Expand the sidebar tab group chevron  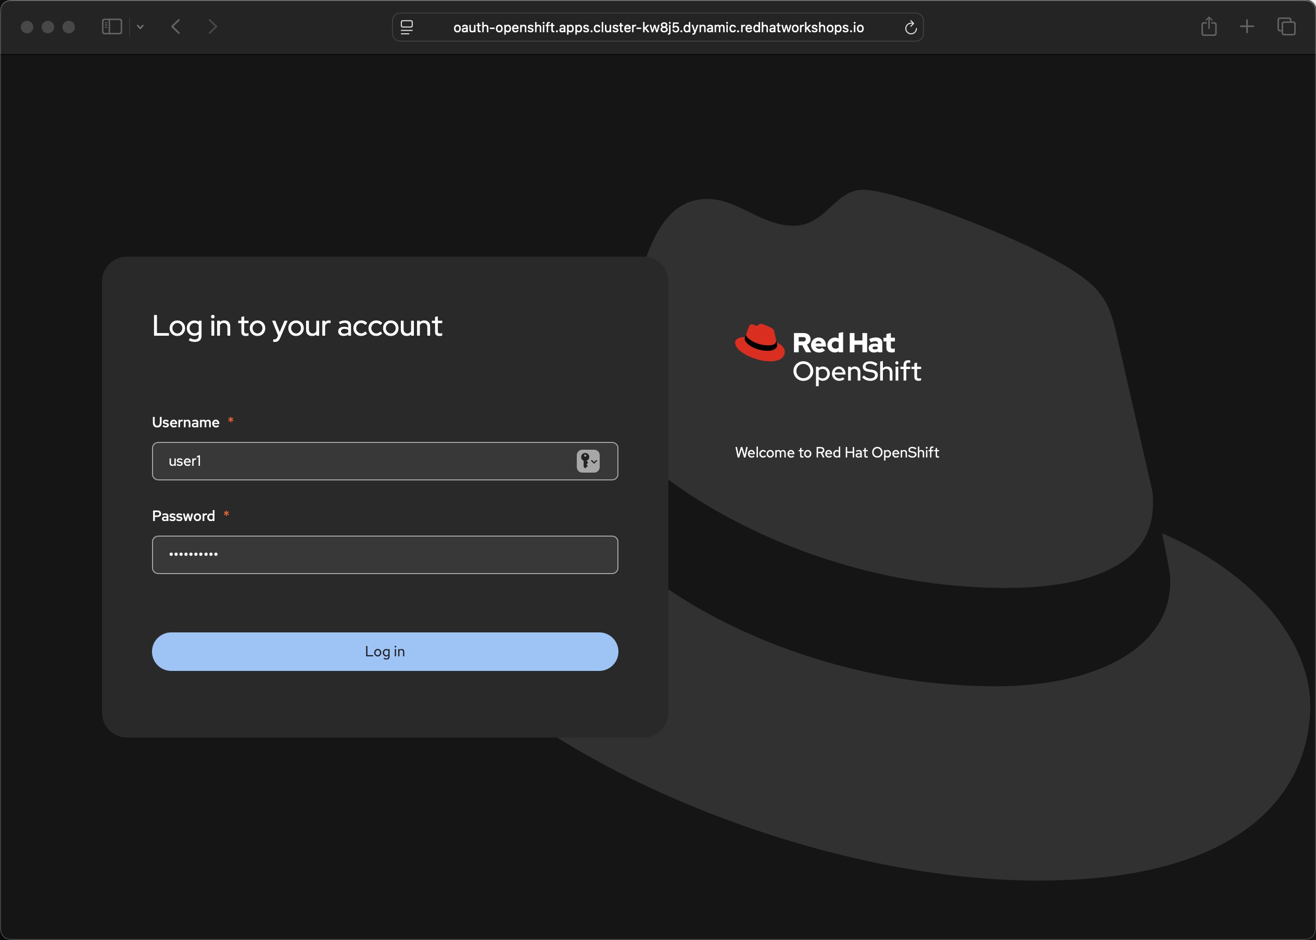point(140,27)
